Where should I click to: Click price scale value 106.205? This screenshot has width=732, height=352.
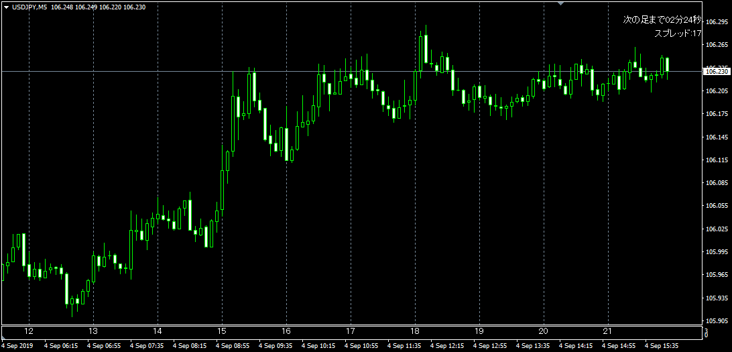click(x=717, y=91)
